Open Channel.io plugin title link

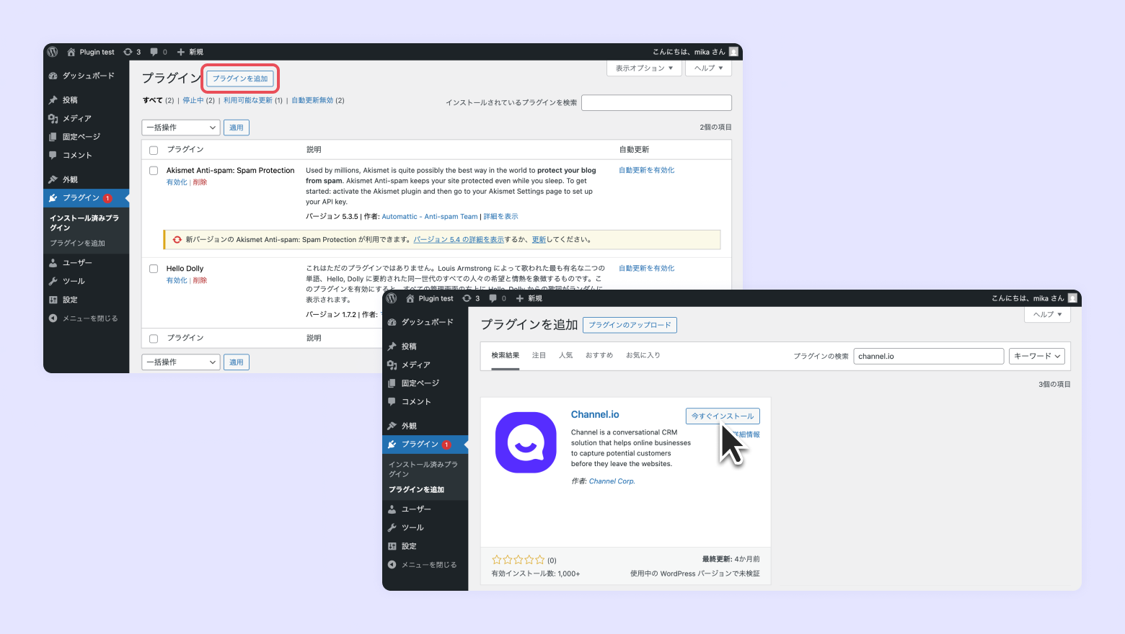[595, 414]
